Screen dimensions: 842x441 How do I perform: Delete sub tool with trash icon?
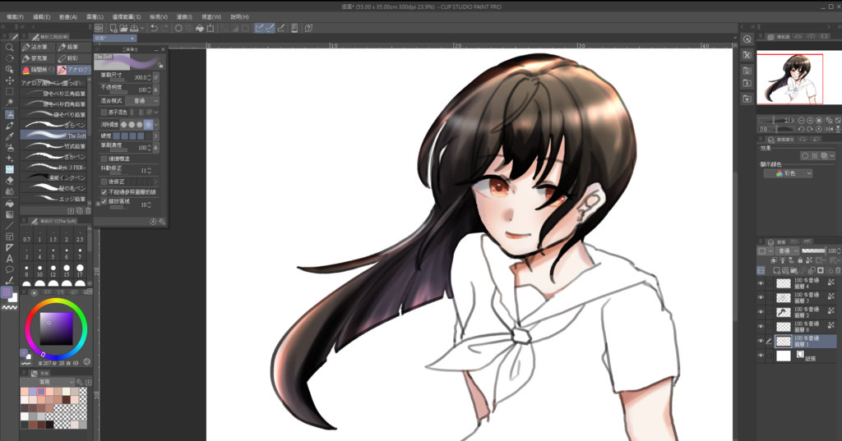(88, 211)
